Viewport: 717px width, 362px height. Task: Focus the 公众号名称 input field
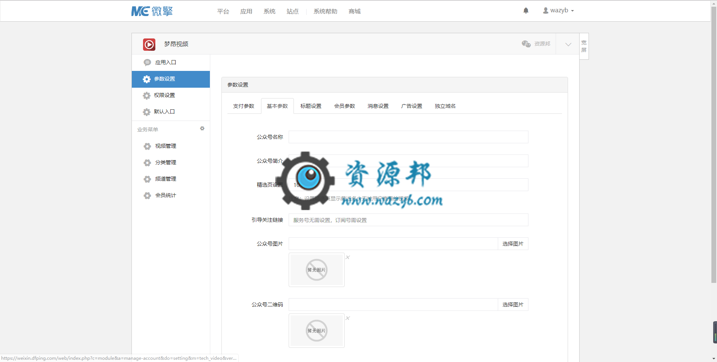point(408,137)
